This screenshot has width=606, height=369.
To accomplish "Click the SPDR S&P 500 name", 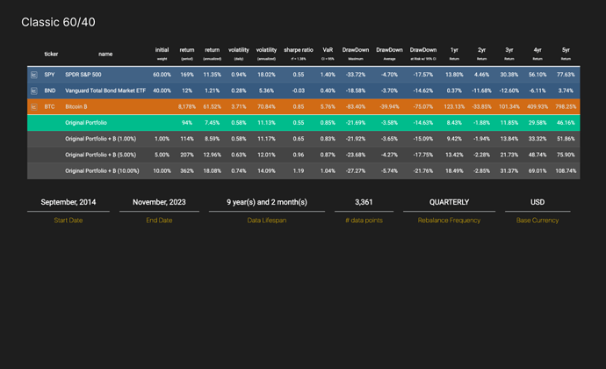I will coord(84,76).
